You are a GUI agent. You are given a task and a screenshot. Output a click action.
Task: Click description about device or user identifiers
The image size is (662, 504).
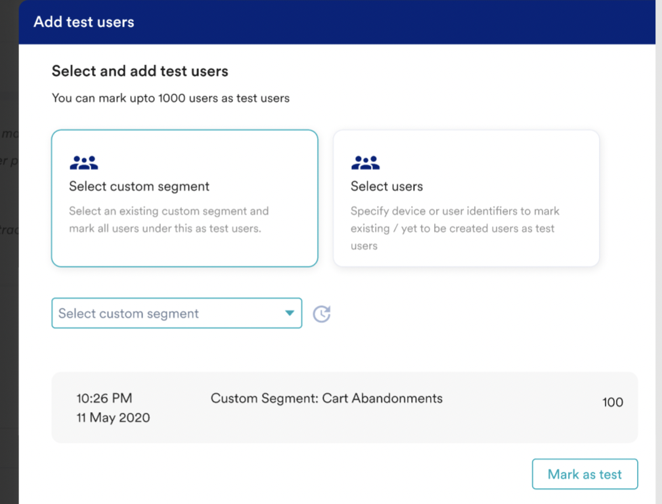[454, 228]
